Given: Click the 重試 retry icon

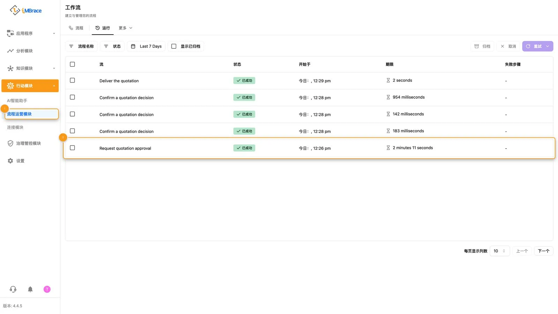Looking at the screenshot, I should (x=528, y=46).
